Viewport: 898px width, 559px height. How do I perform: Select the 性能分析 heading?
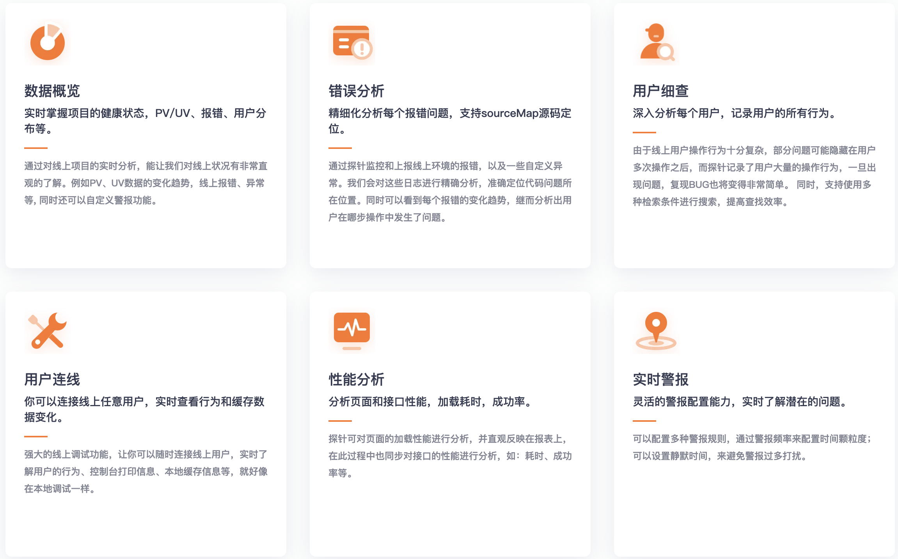pyautogui.click(x=357, y=379)
